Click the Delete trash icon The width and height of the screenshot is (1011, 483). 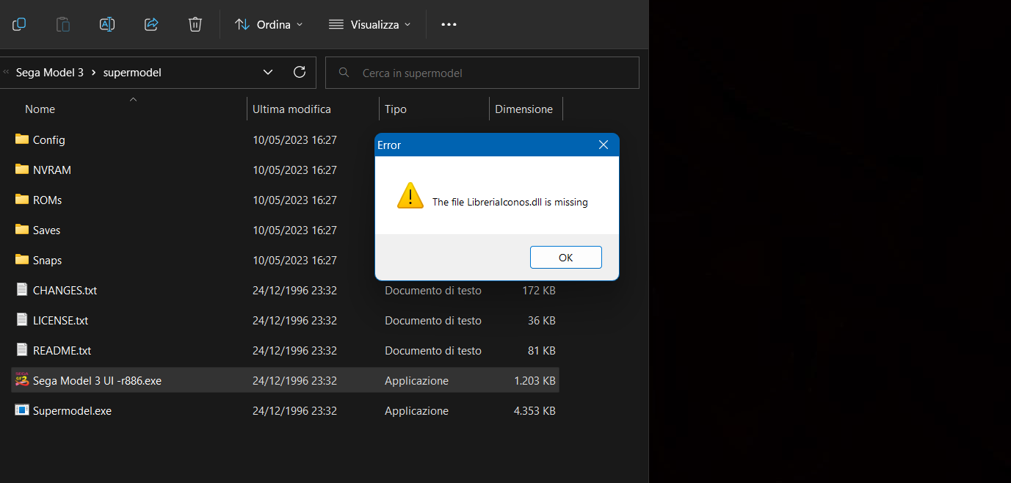195,24
